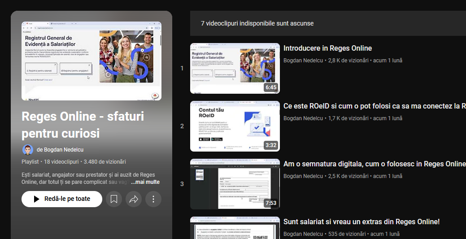Click the 'Ce este ROeID' video thumbnail
The height and width of the screenshot is (239, 466).
pyautogui.click(x=235, y=126)
